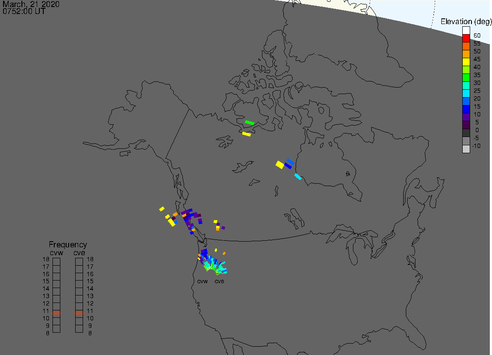Select the yellow elevation legend swatch

pyautogui.click(x=466, y=62)
